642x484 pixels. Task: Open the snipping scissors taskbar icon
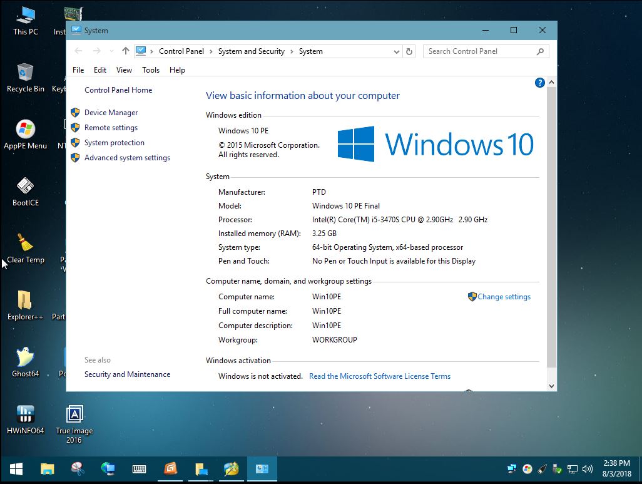(78, 469)
